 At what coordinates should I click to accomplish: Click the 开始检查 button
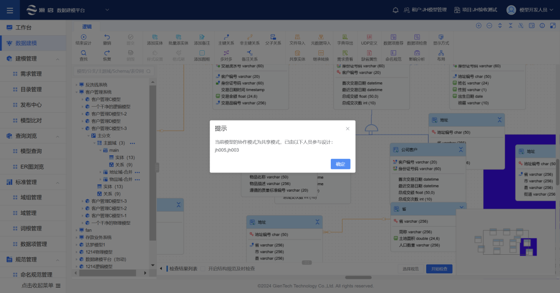click(439, 269)
